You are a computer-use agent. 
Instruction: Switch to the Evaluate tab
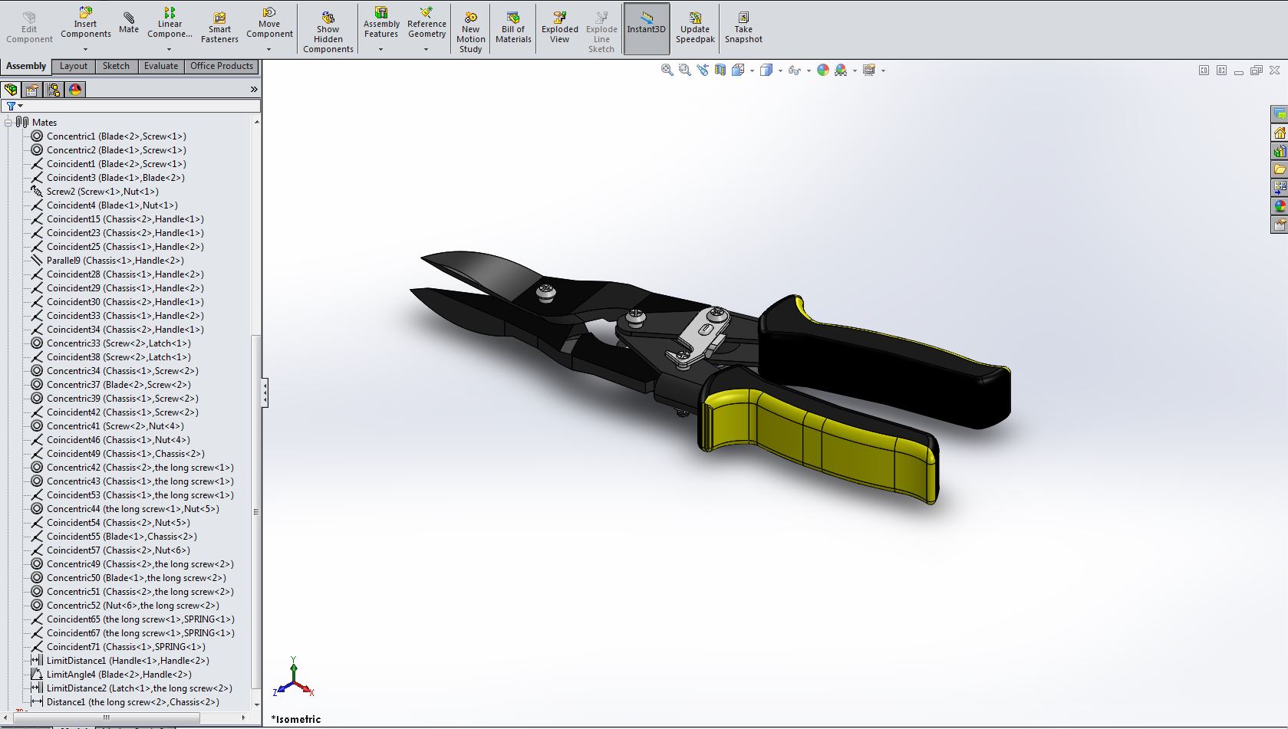(x=161, y=66)
